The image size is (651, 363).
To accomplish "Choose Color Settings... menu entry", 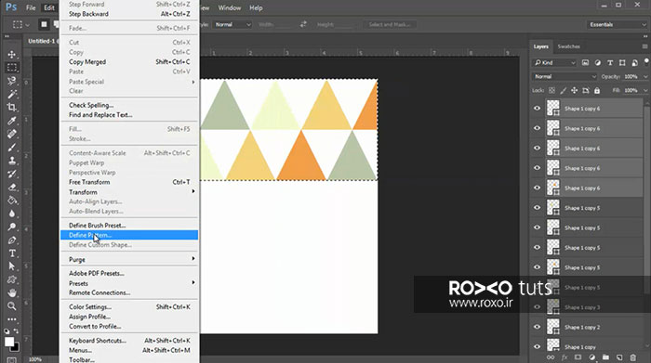I will point(129,307).
